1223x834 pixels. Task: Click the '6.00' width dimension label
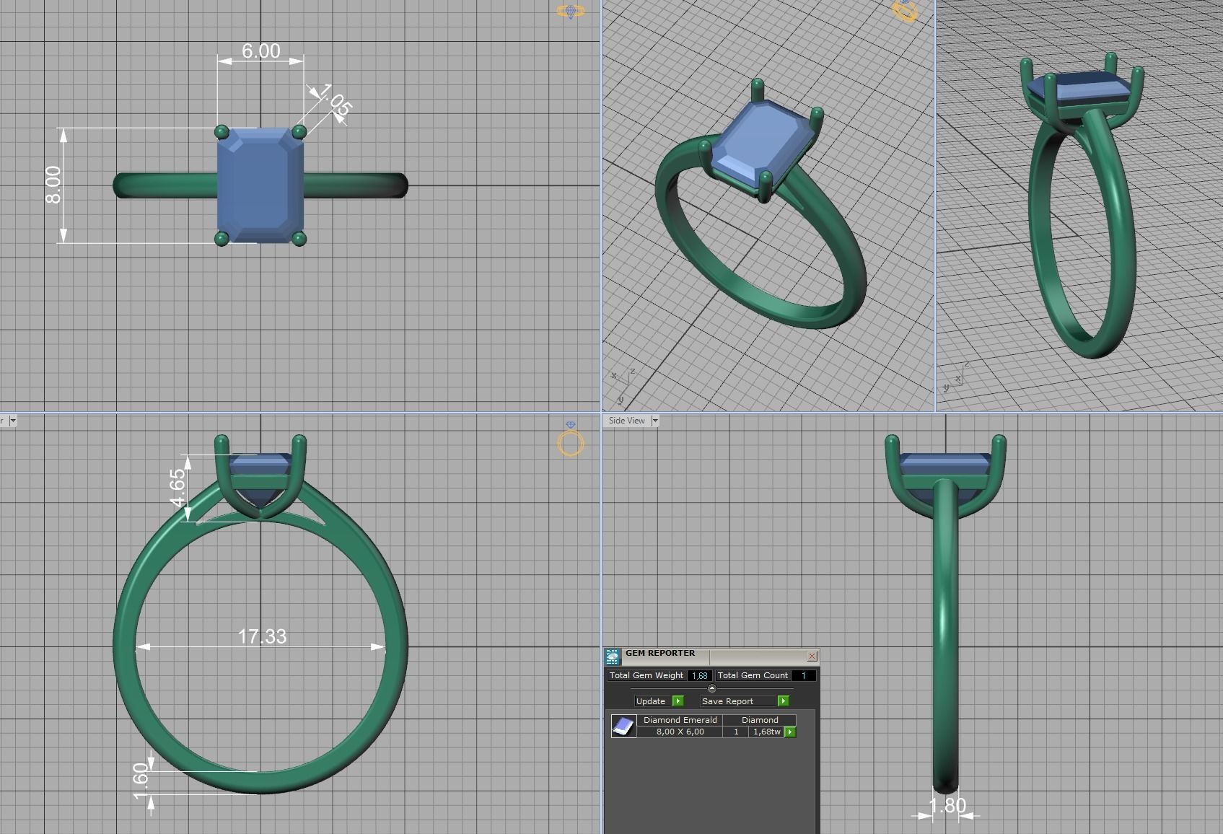coord(260,51)
